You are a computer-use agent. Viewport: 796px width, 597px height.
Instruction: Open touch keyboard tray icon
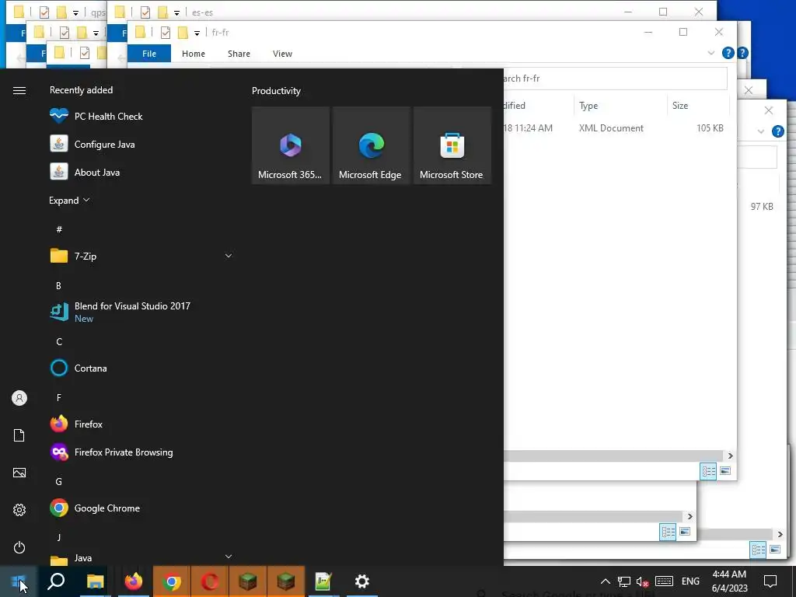664,581
